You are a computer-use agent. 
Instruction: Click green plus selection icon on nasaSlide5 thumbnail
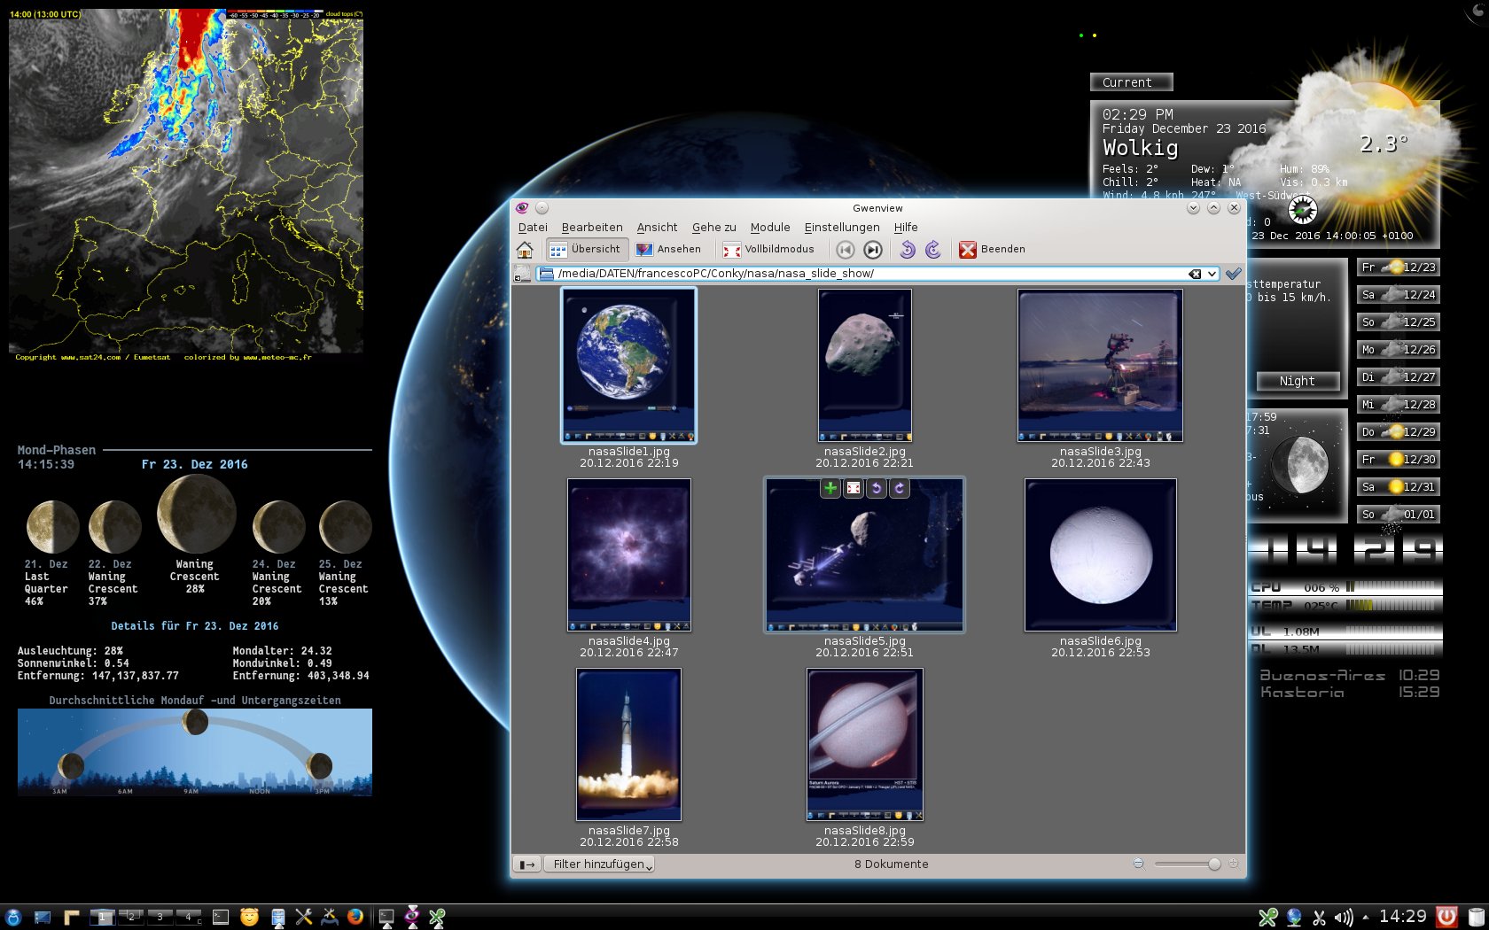click(x=830, y=488)
